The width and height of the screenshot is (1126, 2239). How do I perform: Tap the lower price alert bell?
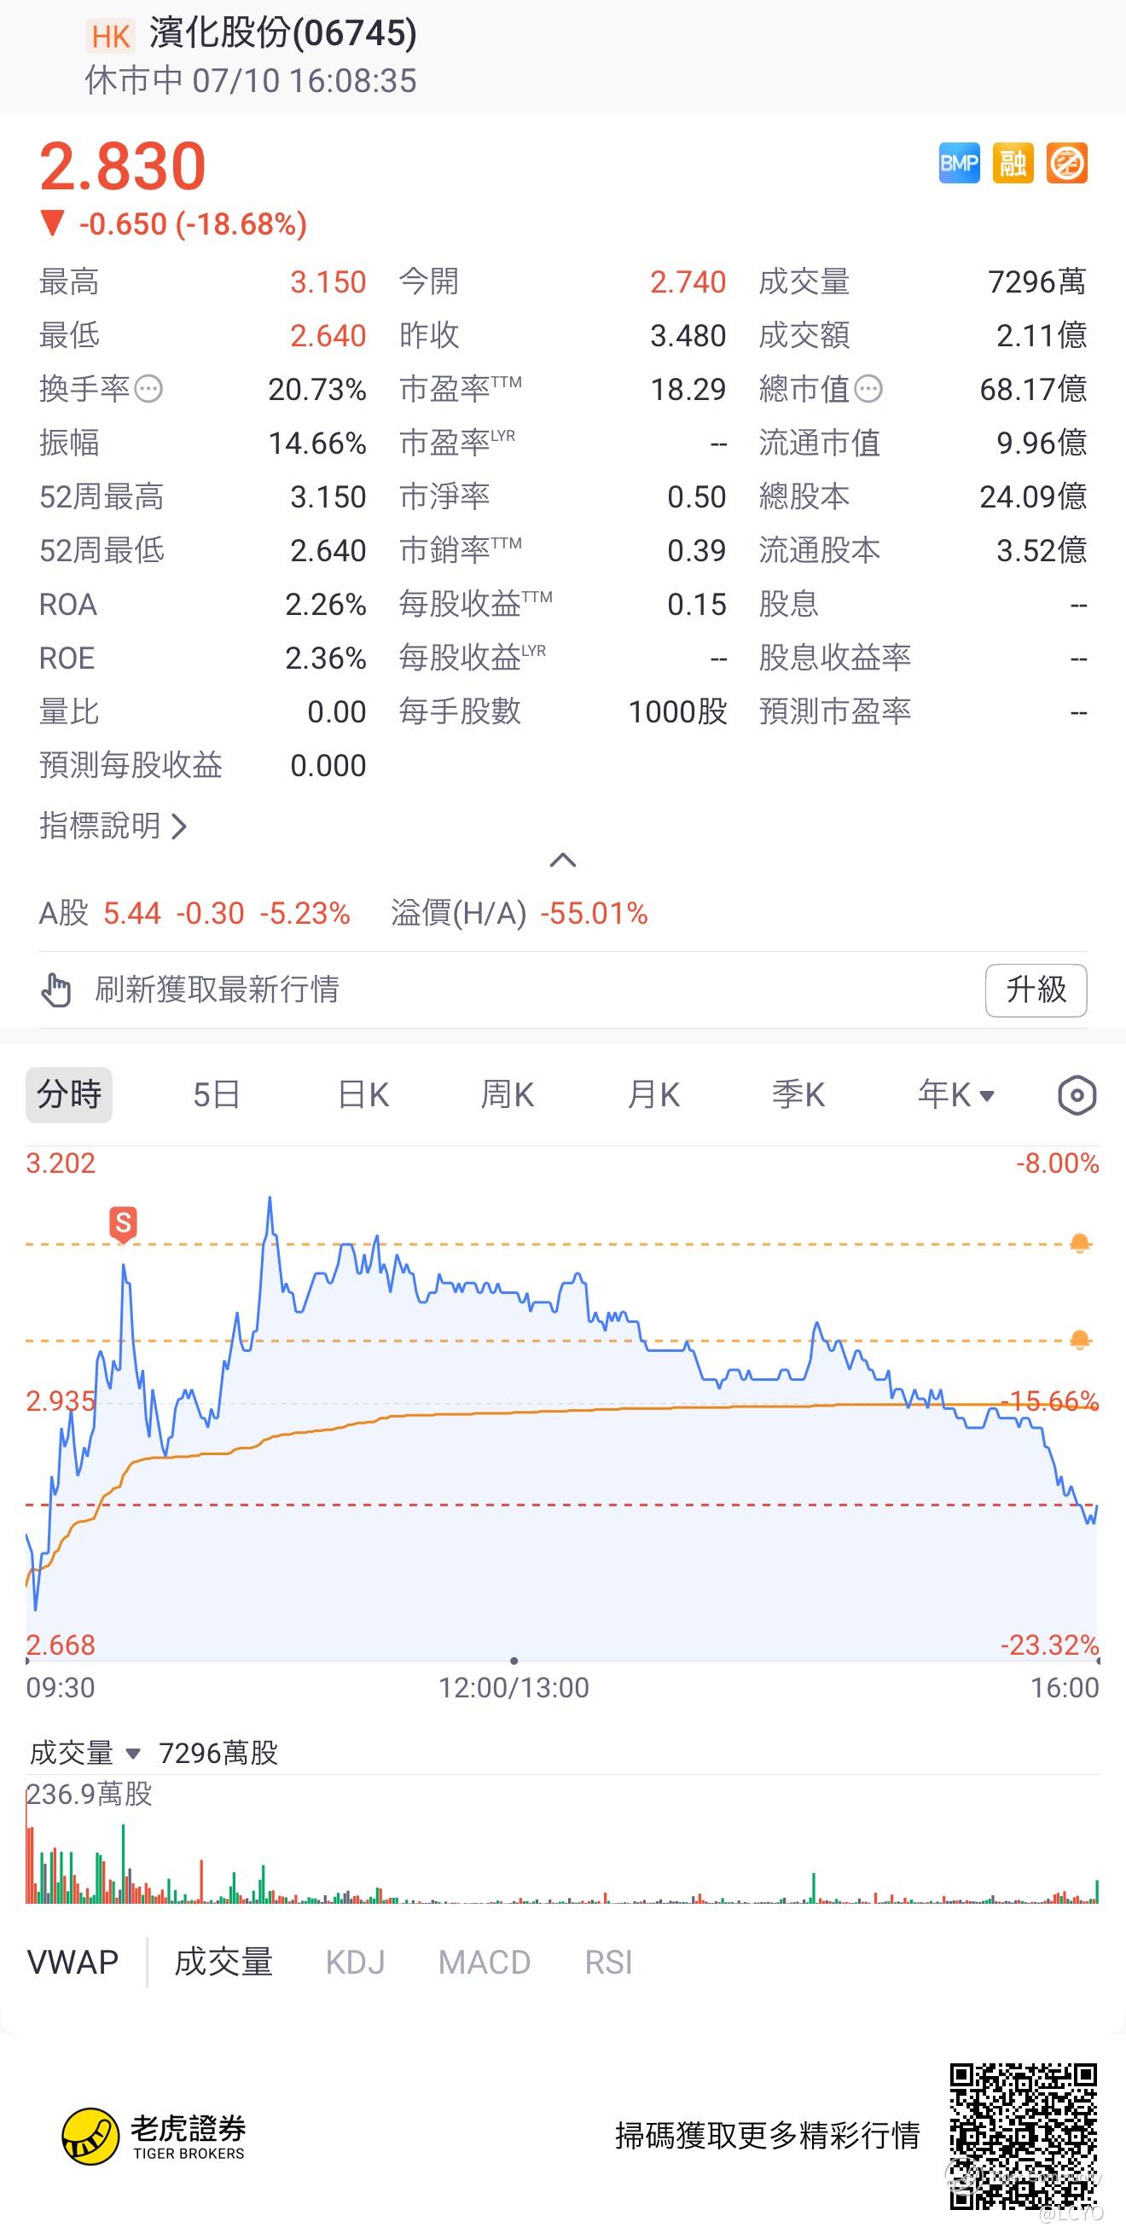[x=1080, y=1340]
